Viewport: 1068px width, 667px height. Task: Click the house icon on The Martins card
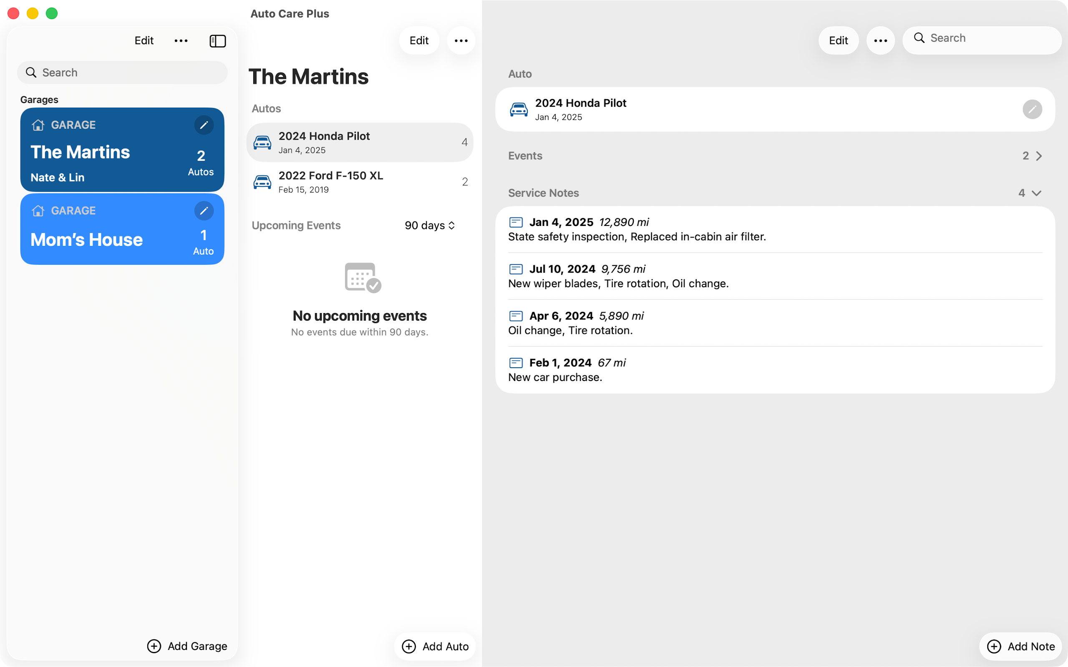tap(38, 125)
